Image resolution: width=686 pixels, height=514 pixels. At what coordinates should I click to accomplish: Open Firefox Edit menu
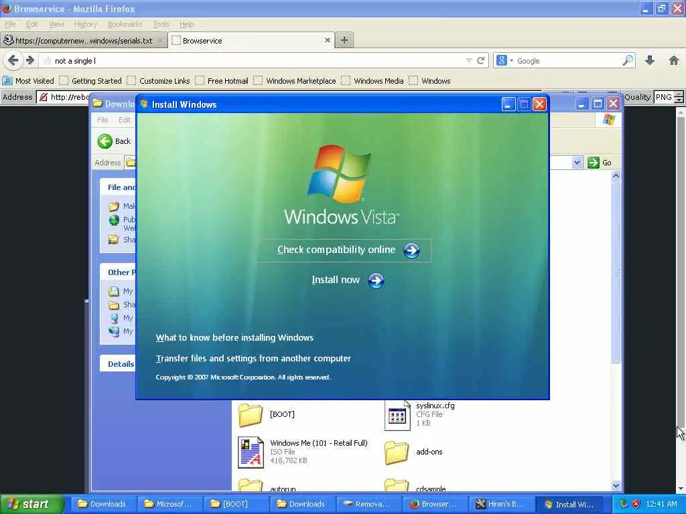[x=32, y=24]
